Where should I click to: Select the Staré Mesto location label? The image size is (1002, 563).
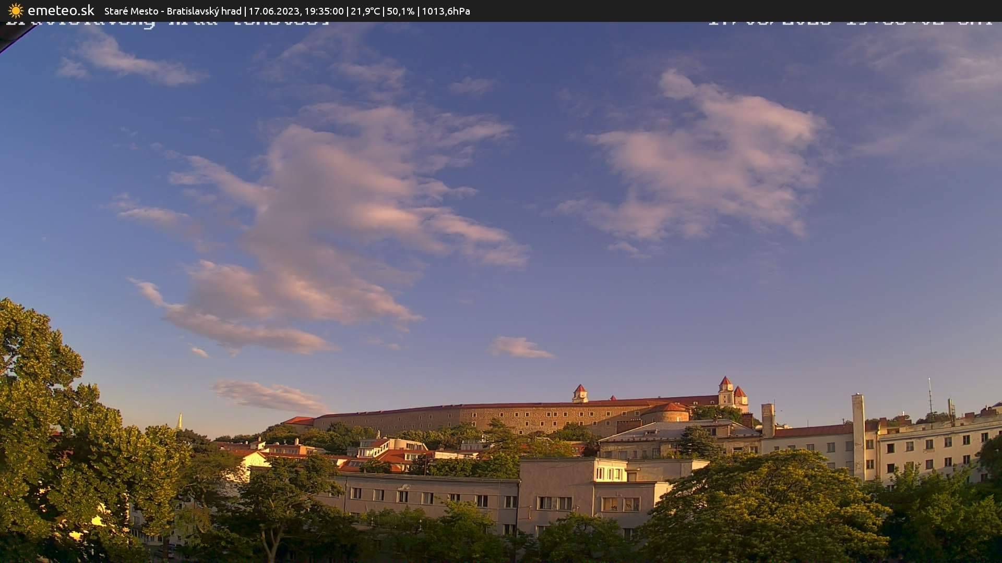(130, 11)
